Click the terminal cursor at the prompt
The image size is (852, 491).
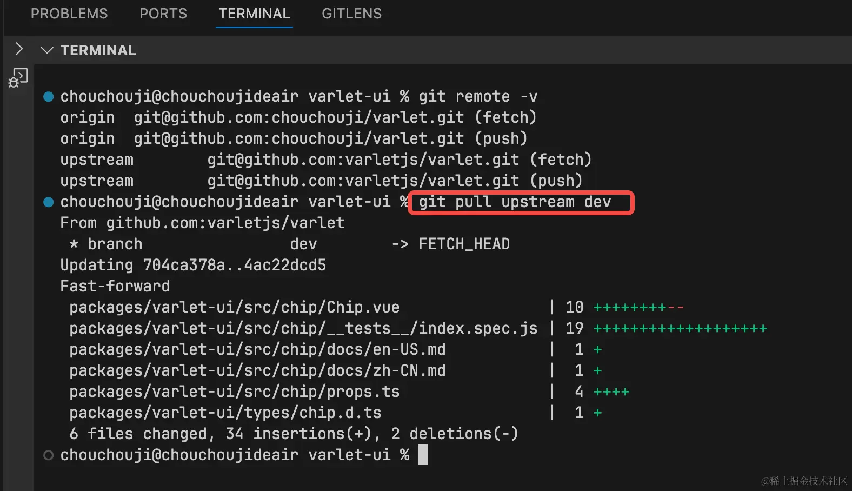[423, 455]
